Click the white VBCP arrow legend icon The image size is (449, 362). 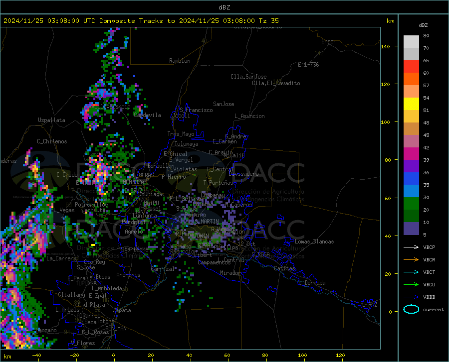click(x=411, y=247)
